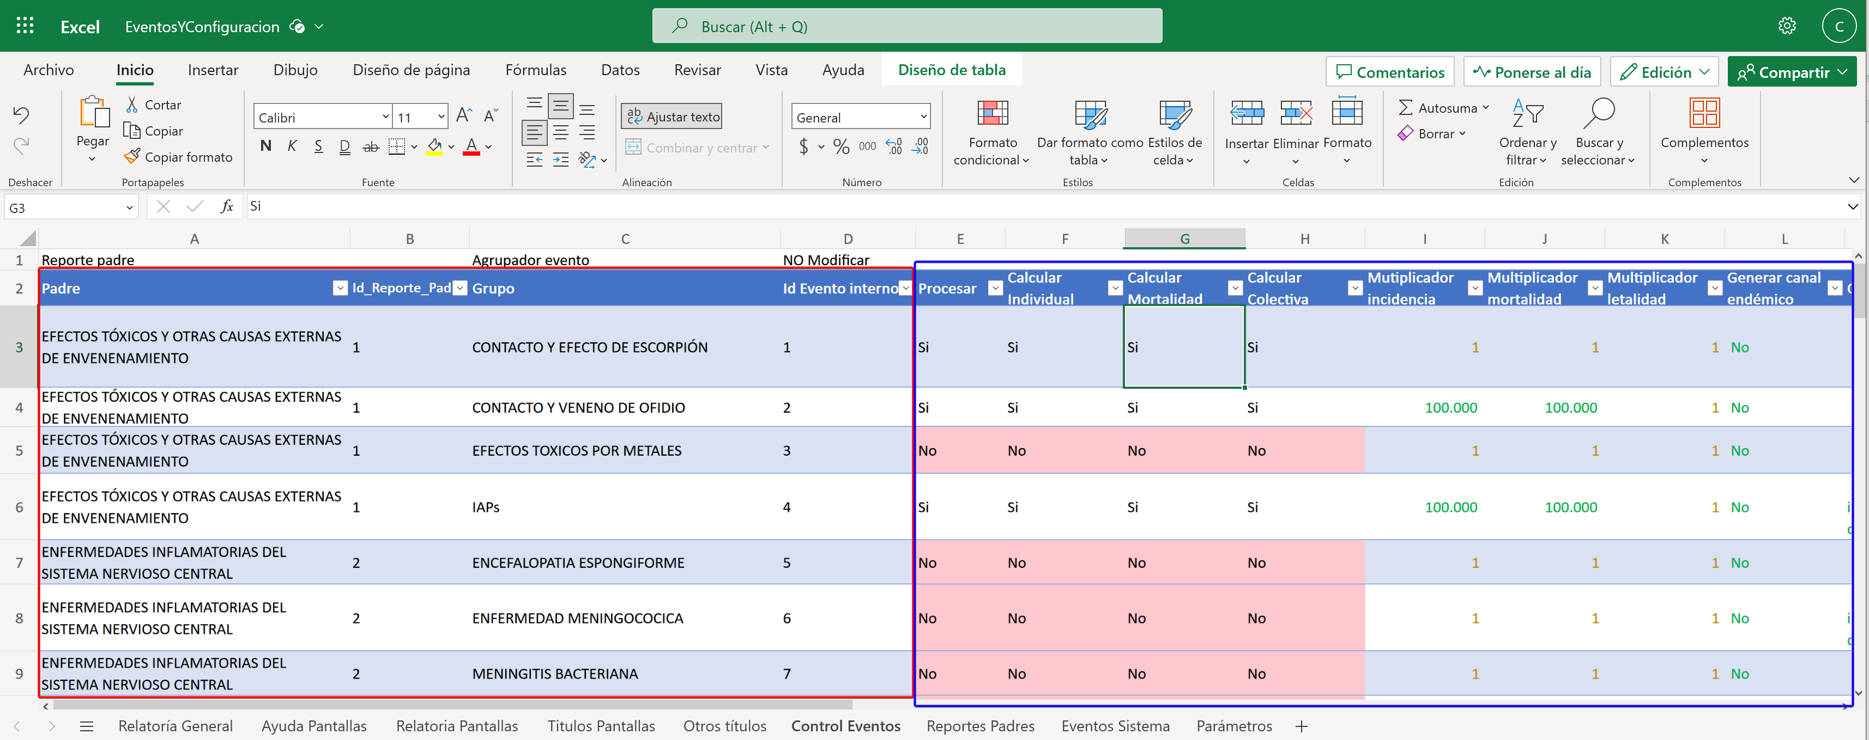
Task: Undo the last action
Action: click(x=21, y=114)
